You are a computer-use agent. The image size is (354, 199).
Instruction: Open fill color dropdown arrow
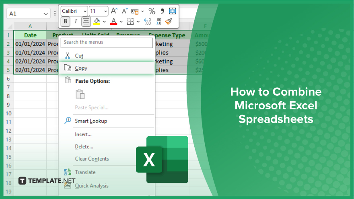(x=104, y=22)
